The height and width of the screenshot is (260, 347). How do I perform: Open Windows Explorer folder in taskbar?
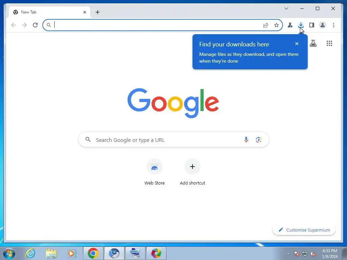(x=51, y=253)
